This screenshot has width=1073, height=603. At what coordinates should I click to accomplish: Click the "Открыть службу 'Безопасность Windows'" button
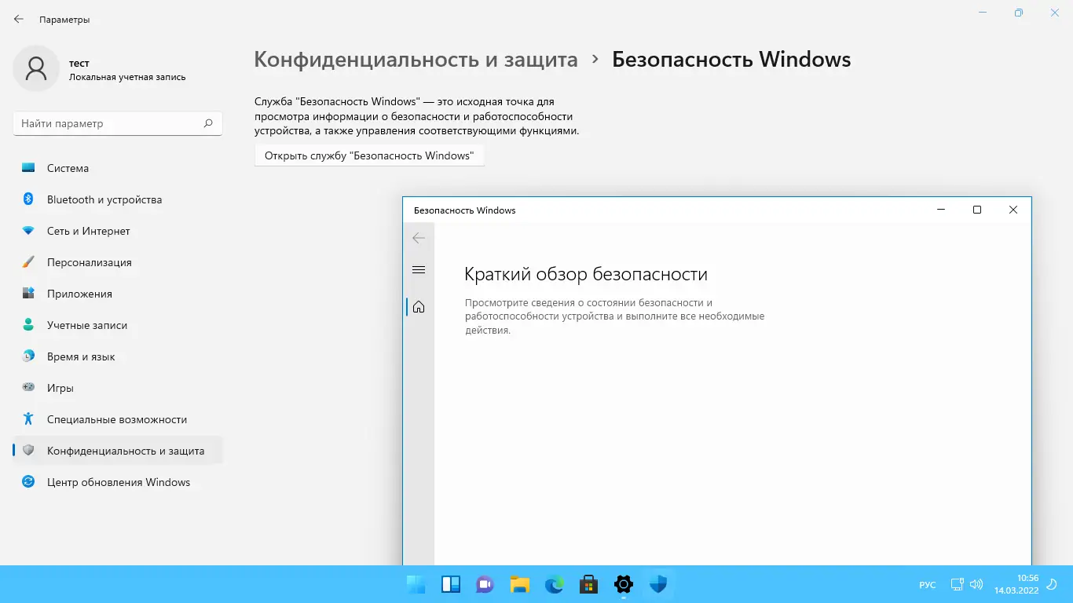click(x=369, y=155)
